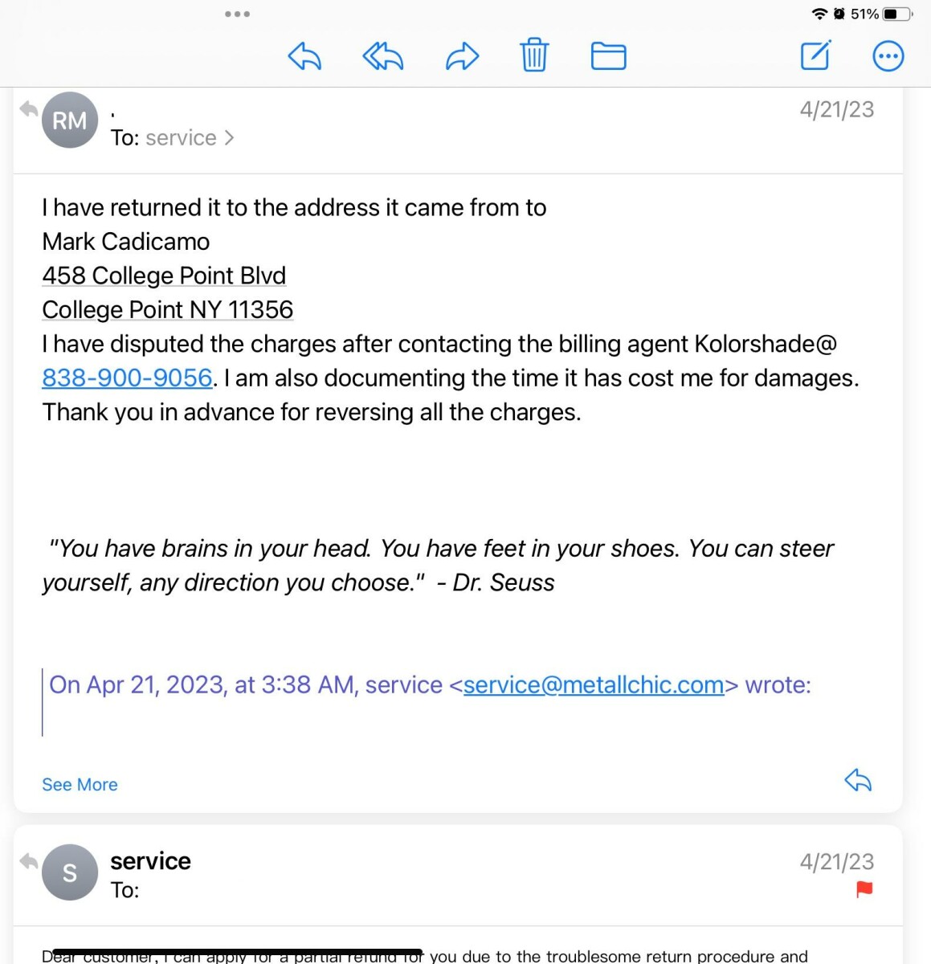Tap the S avatar for service

click(70, 872)
